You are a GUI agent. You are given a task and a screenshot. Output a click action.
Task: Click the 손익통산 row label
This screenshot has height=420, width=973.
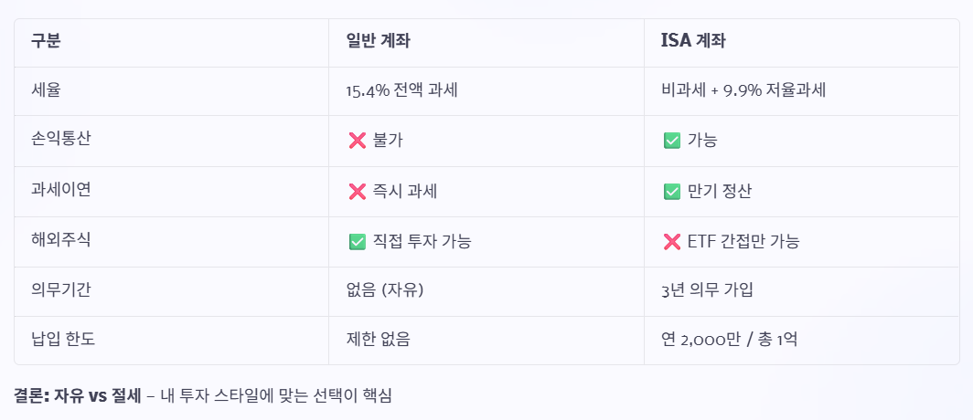tap(60, 140)
